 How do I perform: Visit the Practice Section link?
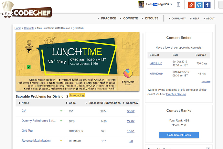(176, 94)
